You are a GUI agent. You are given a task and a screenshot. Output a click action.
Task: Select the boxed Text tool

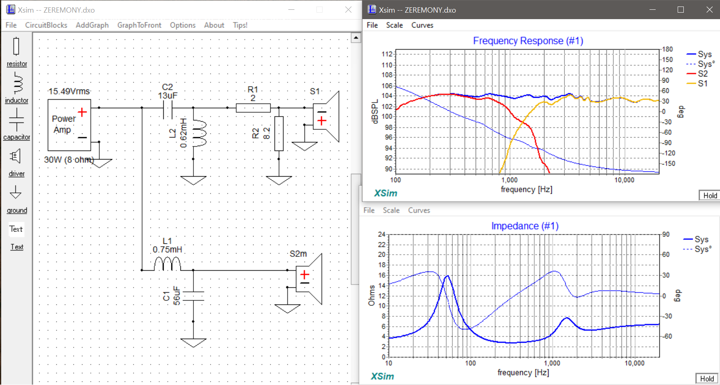(16, 229)
